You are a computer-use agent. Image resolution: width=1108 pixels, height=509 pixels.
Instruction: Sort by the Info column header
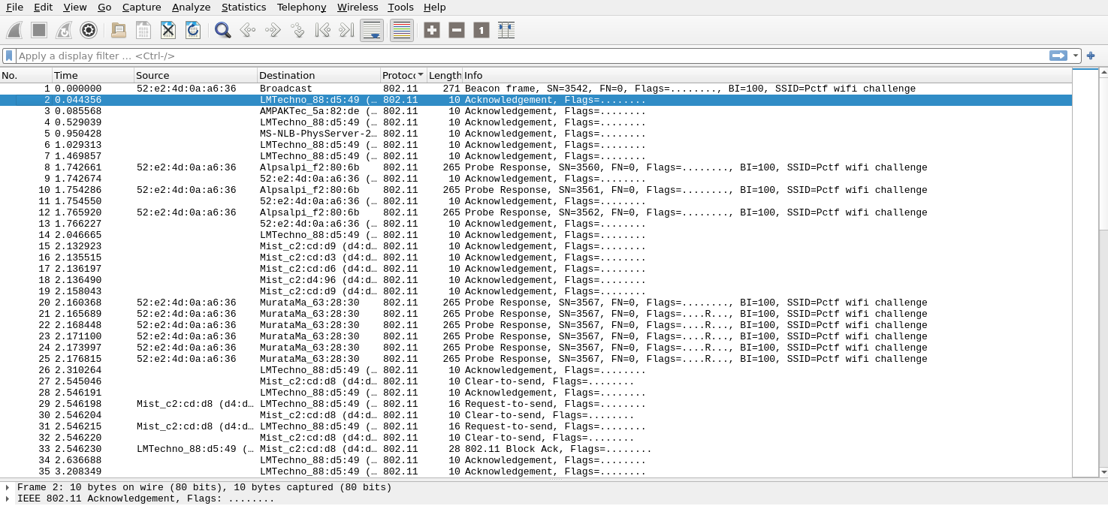(x=766, y=75)
